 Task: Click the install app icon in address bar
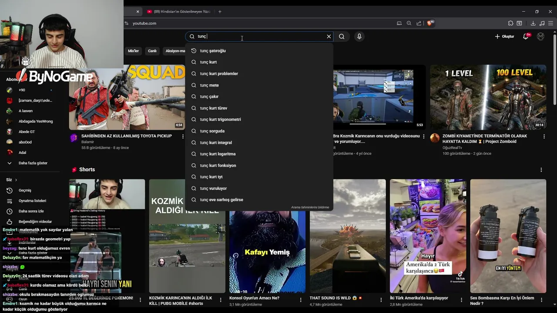pyautogui.click(x=399, y=23)
